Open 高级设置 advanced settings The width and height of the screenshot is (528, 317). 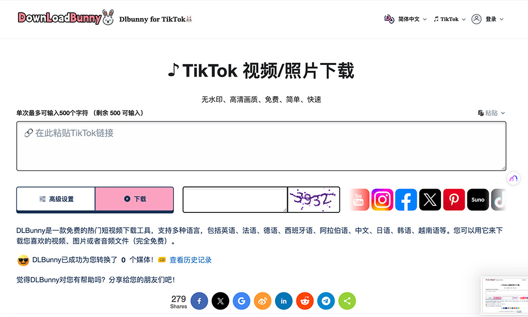pos(56,199)
